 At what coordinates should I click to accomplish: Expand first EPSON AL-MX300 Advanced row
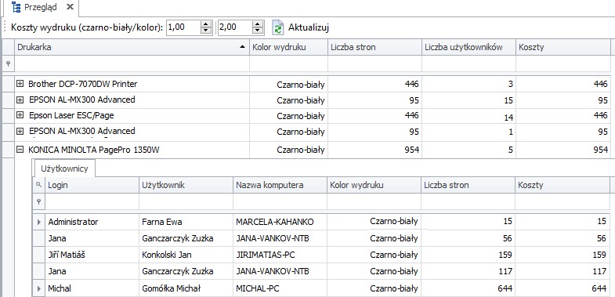(x=20, y=100)
